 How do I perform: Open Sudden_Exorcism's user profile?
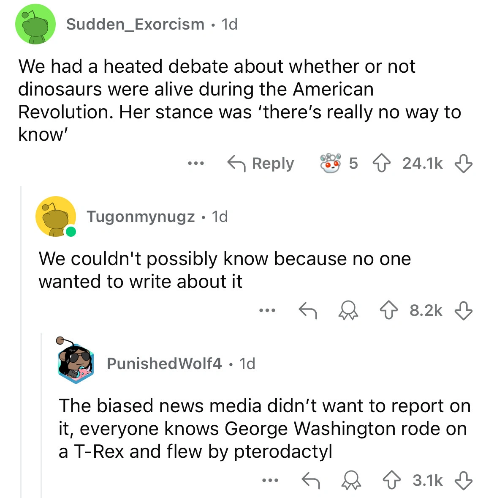pos(135,24)
